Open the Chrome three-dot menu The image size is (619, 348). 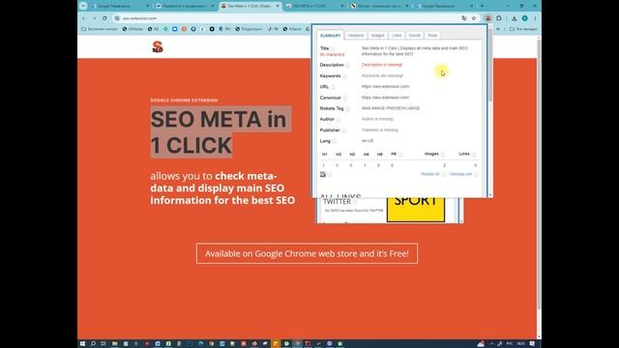coord(535,18)
